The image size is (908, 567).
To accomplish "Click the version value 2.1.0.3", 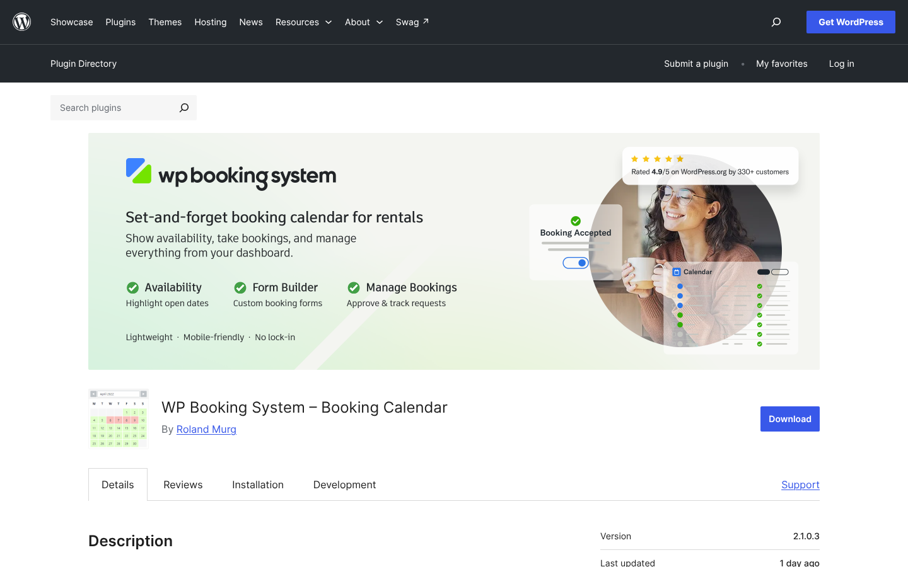I will [x=806, y=536].
